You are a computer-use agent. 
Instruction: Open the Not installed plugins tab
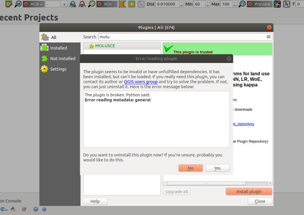60,58
